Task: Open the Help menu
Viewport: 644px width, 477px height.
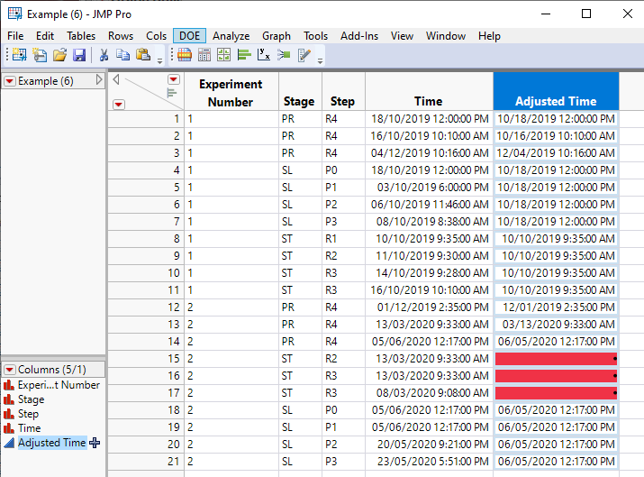Action: point(490,36)
